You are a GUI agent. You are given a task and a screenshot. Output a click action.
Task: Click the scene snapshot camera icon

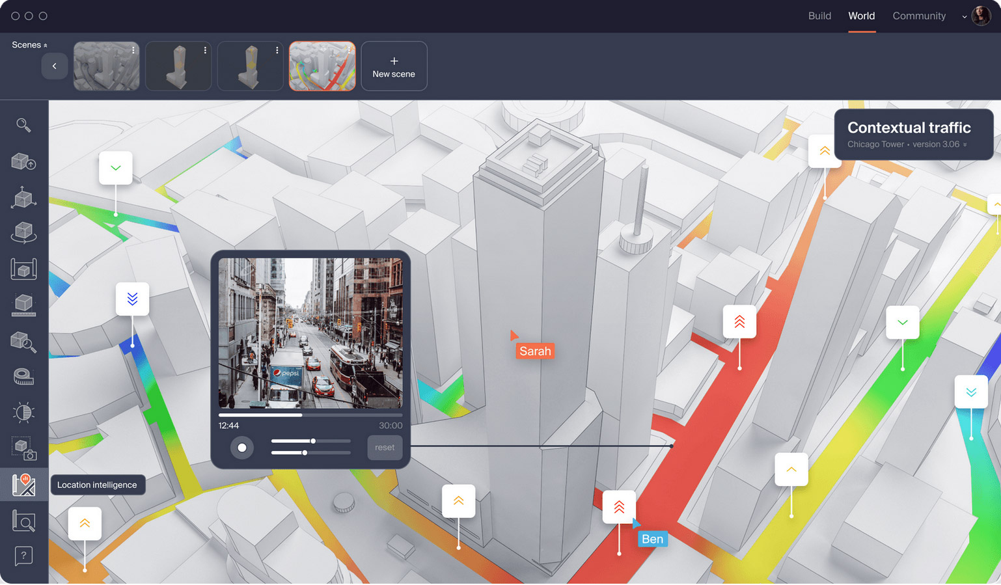coord(23,448)
